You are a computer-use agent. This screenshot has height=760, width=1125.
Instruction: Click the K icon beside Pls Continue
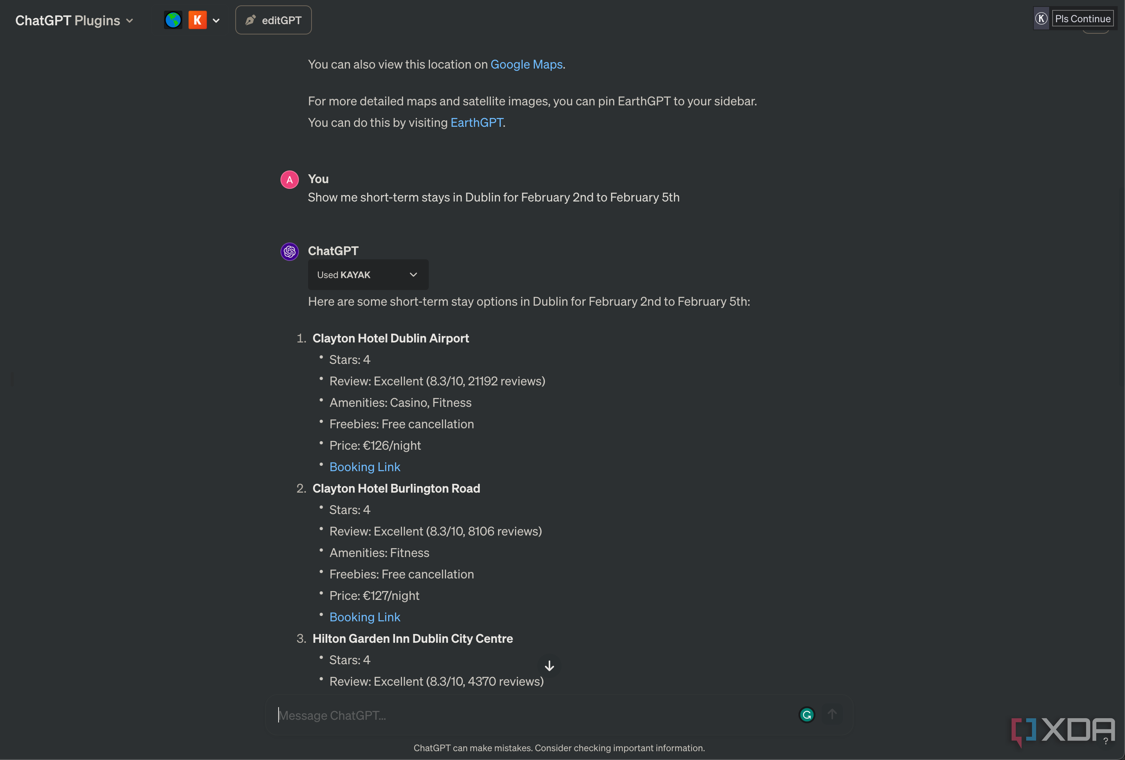point(1041,18)
